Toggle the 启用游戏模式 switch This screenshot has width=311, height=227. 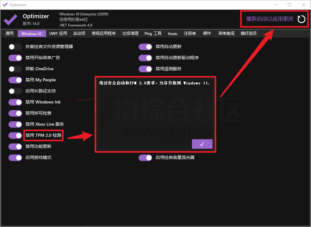point(15,158)
